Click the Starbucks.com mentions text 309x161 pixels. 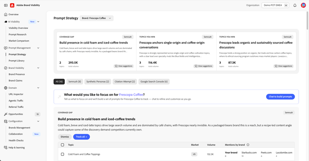pos(249,153)
